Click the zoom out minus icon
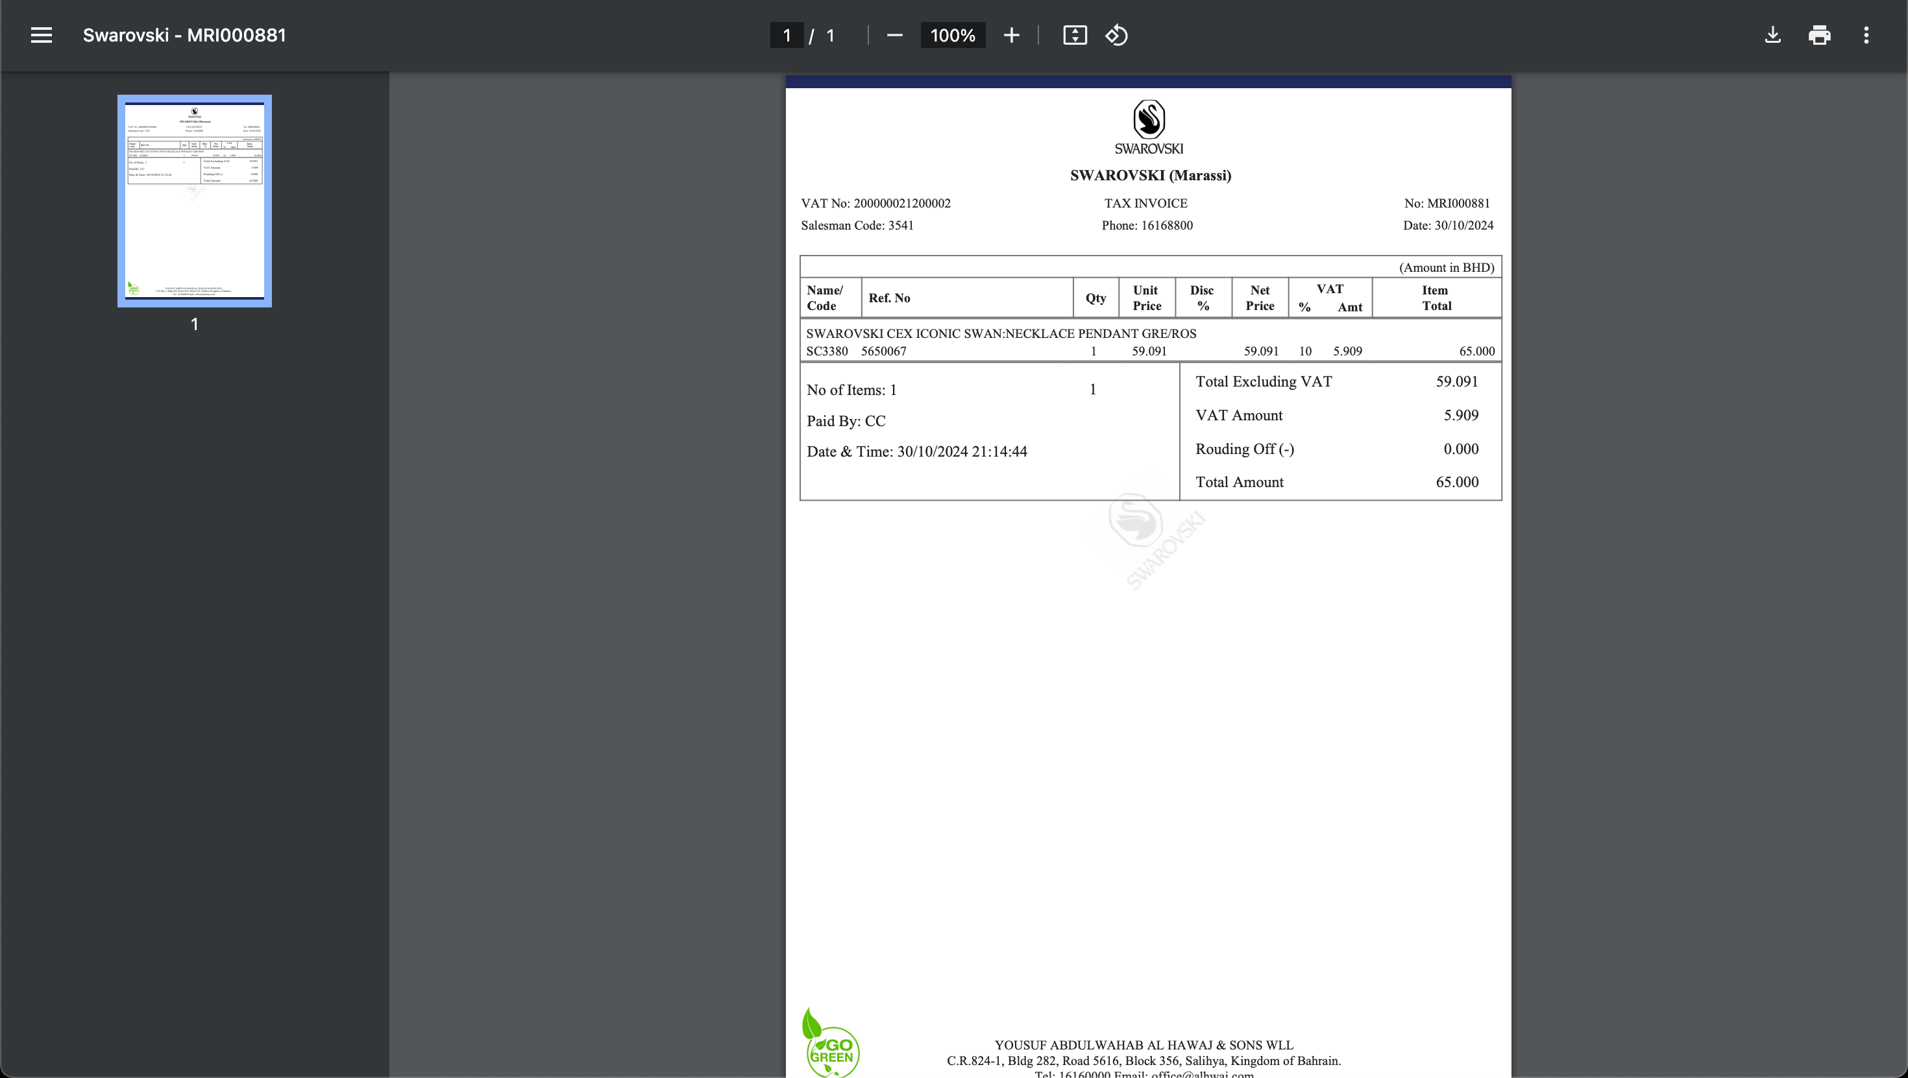Screen dimensions: 1908x1078 (x=894, y=35)
